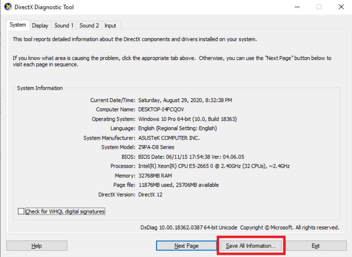The width and height of the screenshot is (352, 257).
Task: Click the computer name DESKTOP-I4FCQOV
Action: pos(161,109)
